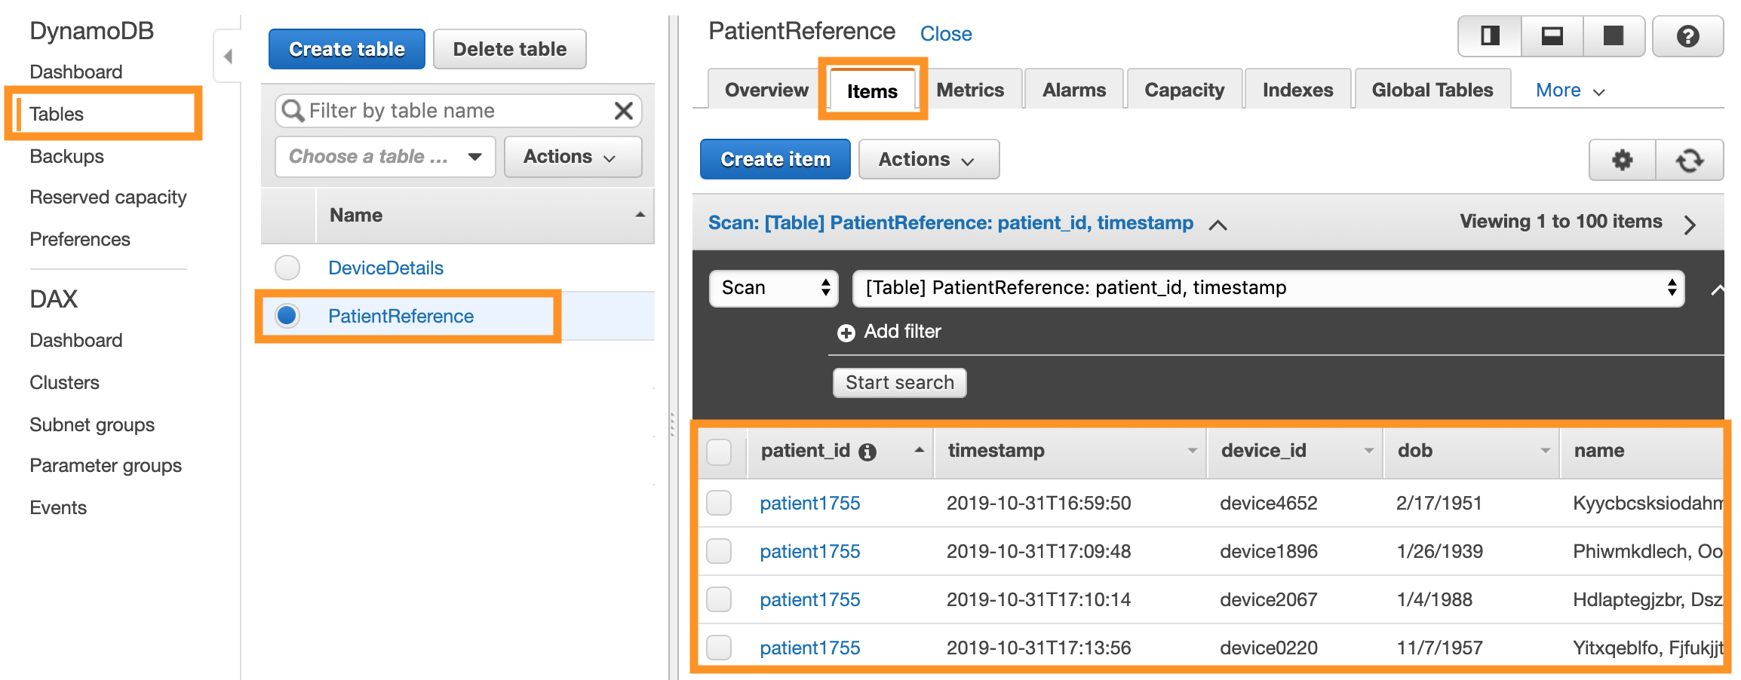Select the DeviceDetails table radio button
1741x680 pixels.
pos(287,268)
